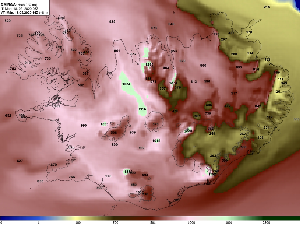Viewport: 300px width, 225px height.
Task: Select the value 1054 on the green patch
Action: click(126, 84)
